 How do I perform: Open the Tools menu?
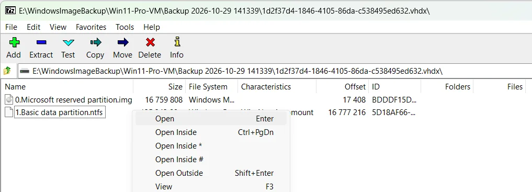pos(125,27)
